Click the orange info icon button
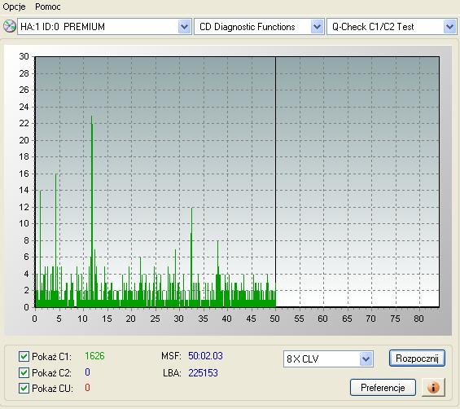Image resolution: width=460 pixels, height=409 pixels. click(433, 388)
